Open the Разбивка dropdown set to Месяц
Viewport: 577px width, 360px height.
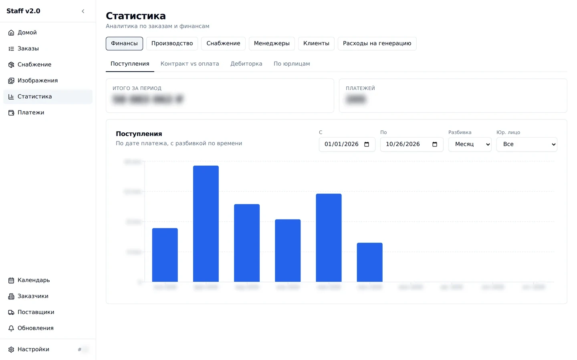pyautogui.click(x=470, y=144)
